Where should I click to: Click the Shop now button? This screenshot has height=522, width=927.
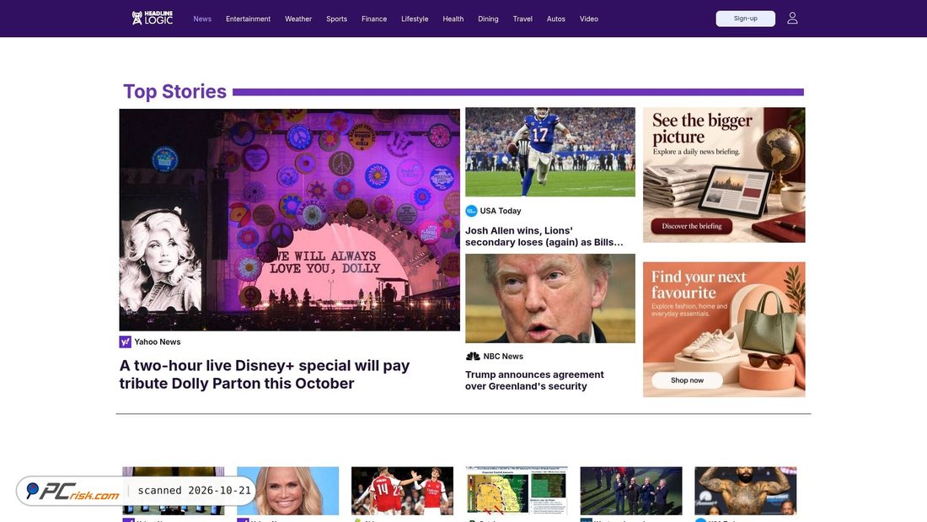(x=687, y=380)
